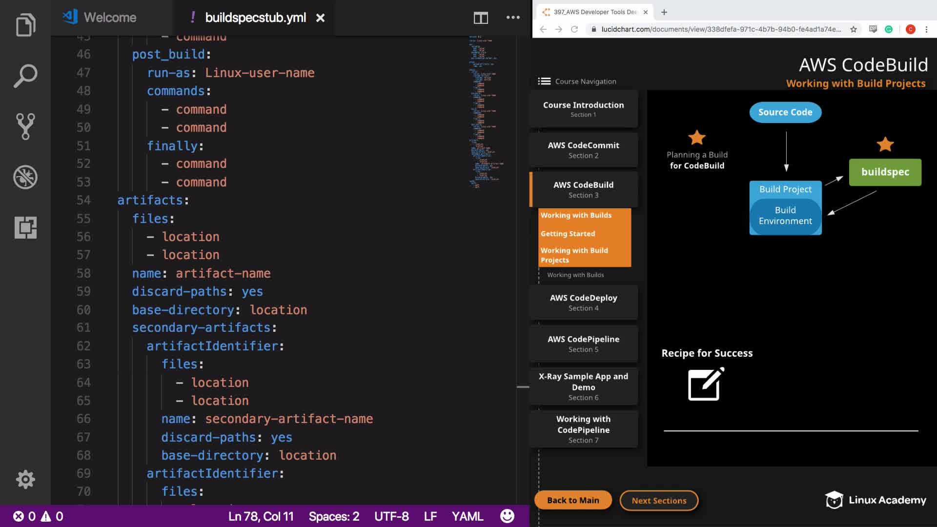Toggle the Course Navigation menu
The image size is (937, 527).
[544, 81]
